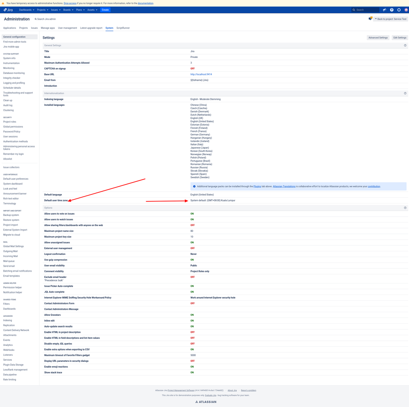Image resolution: width=409 pixels, height=407 pixels.
Task: Open Integrity checker in the sidebar
Action: click(x=12, y=78)
